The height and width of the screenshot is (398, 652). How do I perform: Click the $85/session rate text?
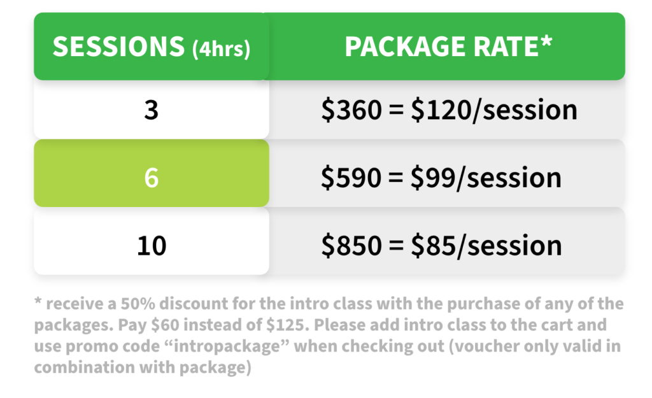tap(486, 245)
